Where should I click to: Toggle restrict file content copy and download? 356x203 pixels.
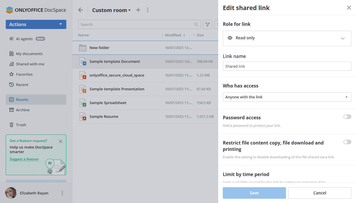pos(347,142)
